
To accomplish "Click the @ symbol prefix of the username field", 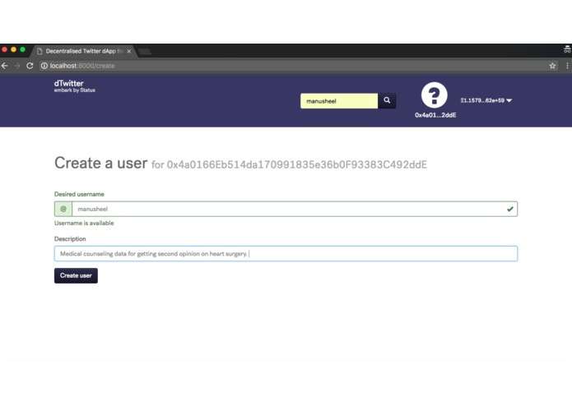I will 63,209.
